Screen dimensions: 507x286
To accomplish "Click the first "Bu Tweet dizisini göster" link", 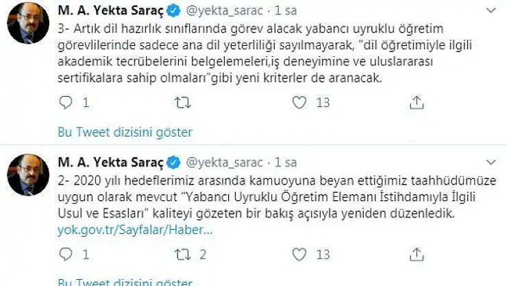I will point(124,132).
